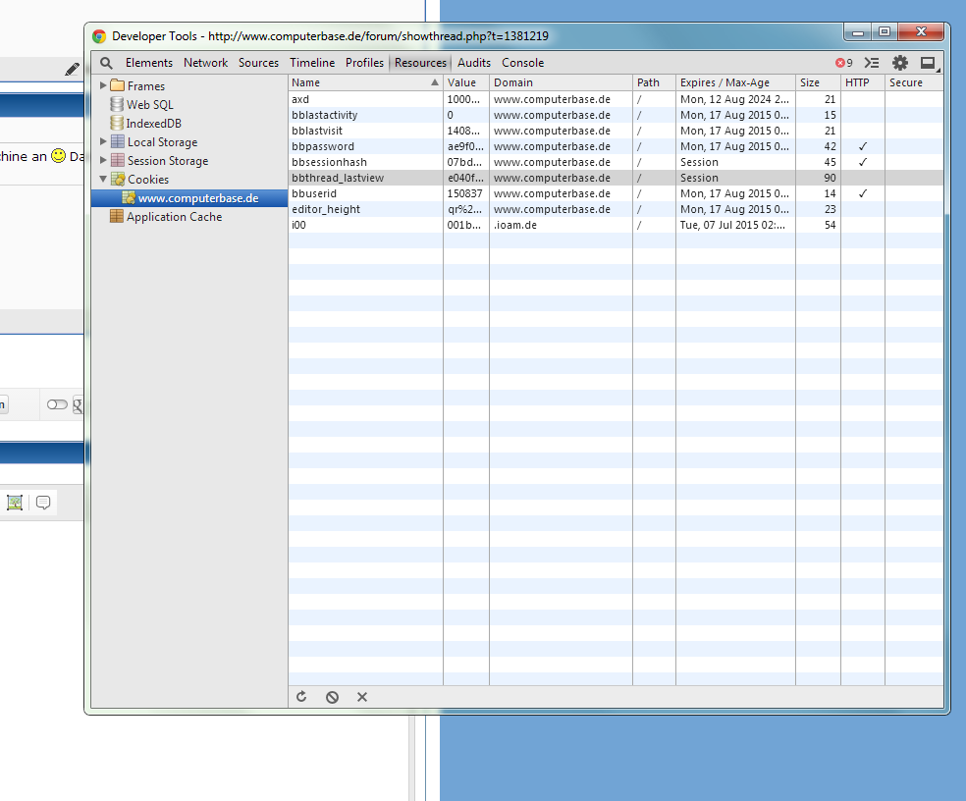Select www.computerbase.de cookie tree entry
This screenshot has width=966, height=801.
point(189,197)
